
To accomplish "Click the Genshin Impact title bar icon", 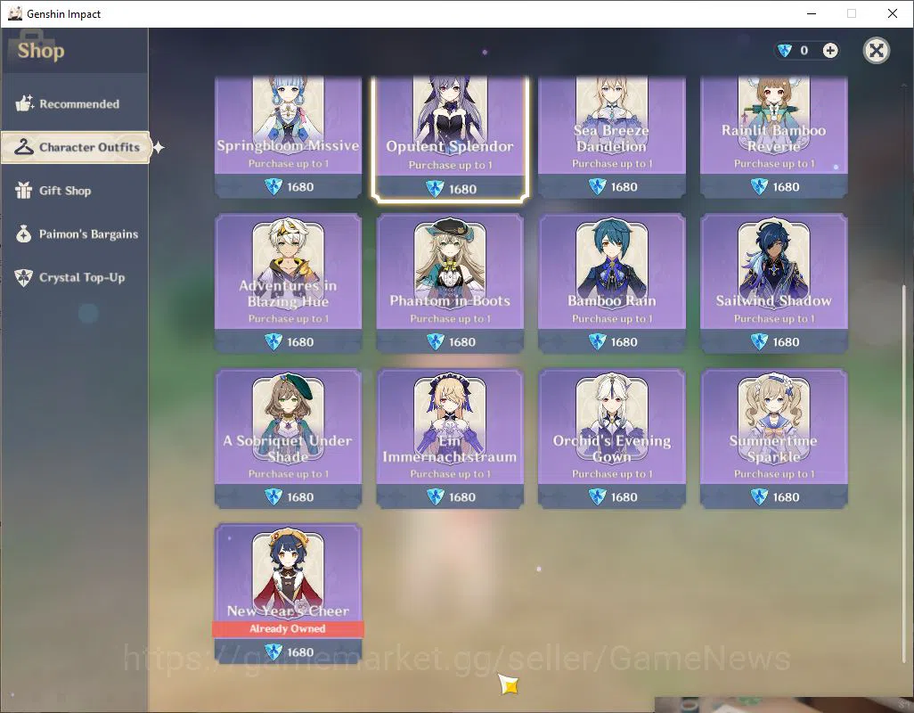I will tap(14, 13).
